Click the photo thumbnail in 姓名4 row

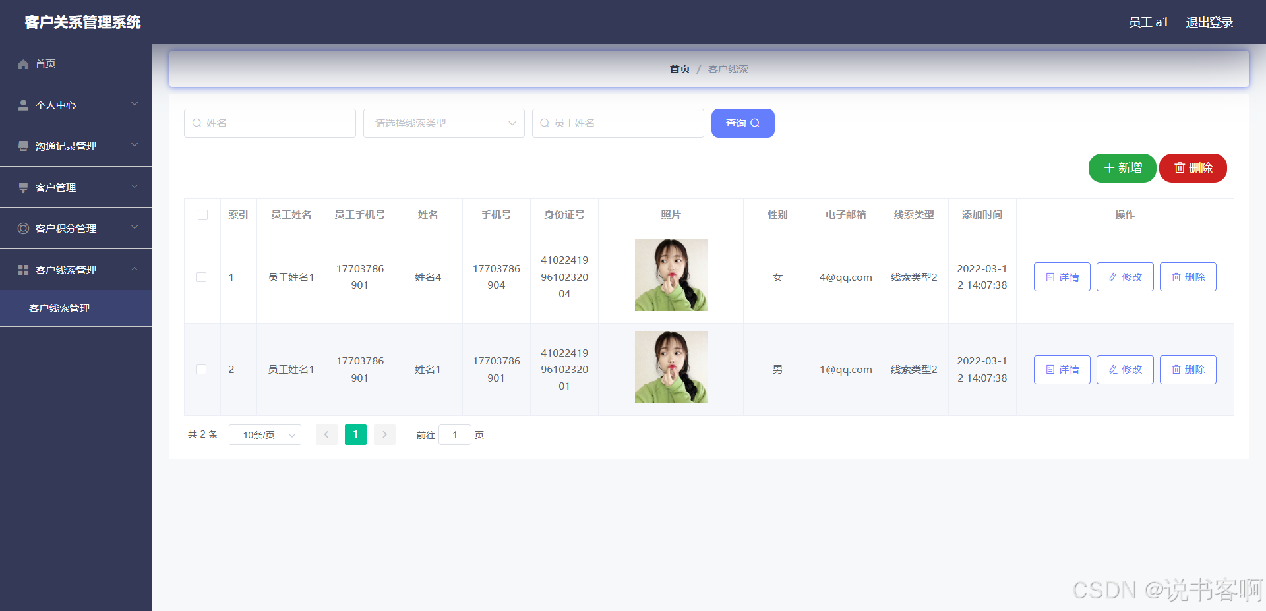pyautogui.click(x=671, y=275)
